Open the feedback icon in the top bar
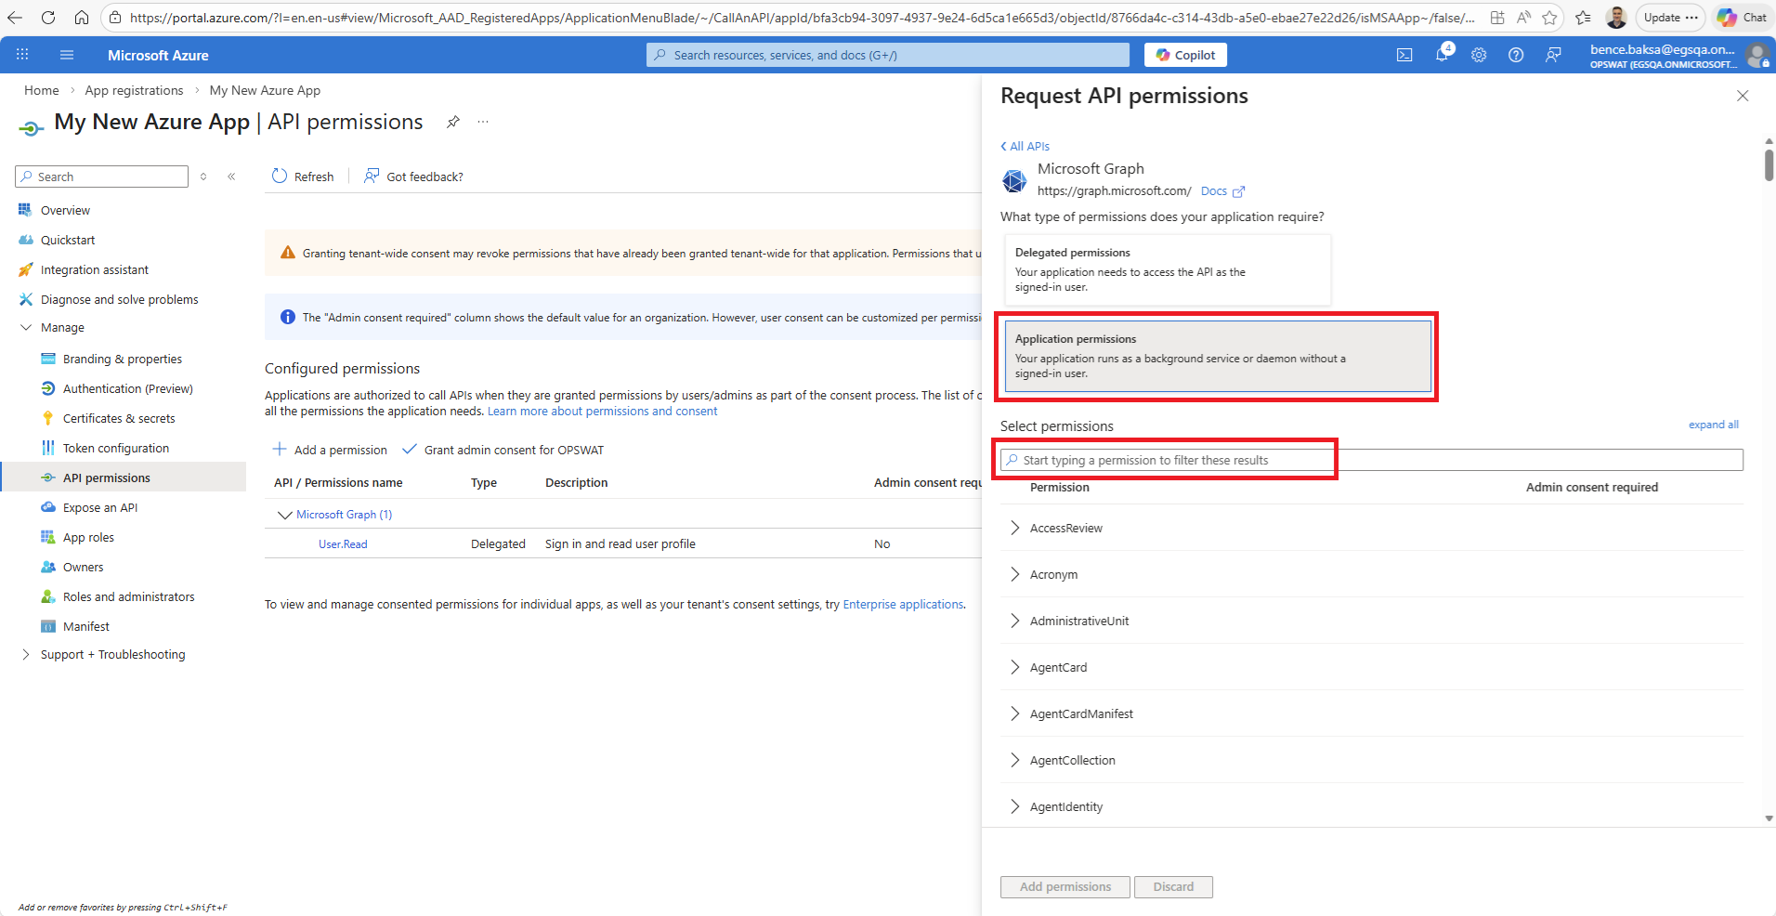 pyautogui.click(x=1553, y=55)
